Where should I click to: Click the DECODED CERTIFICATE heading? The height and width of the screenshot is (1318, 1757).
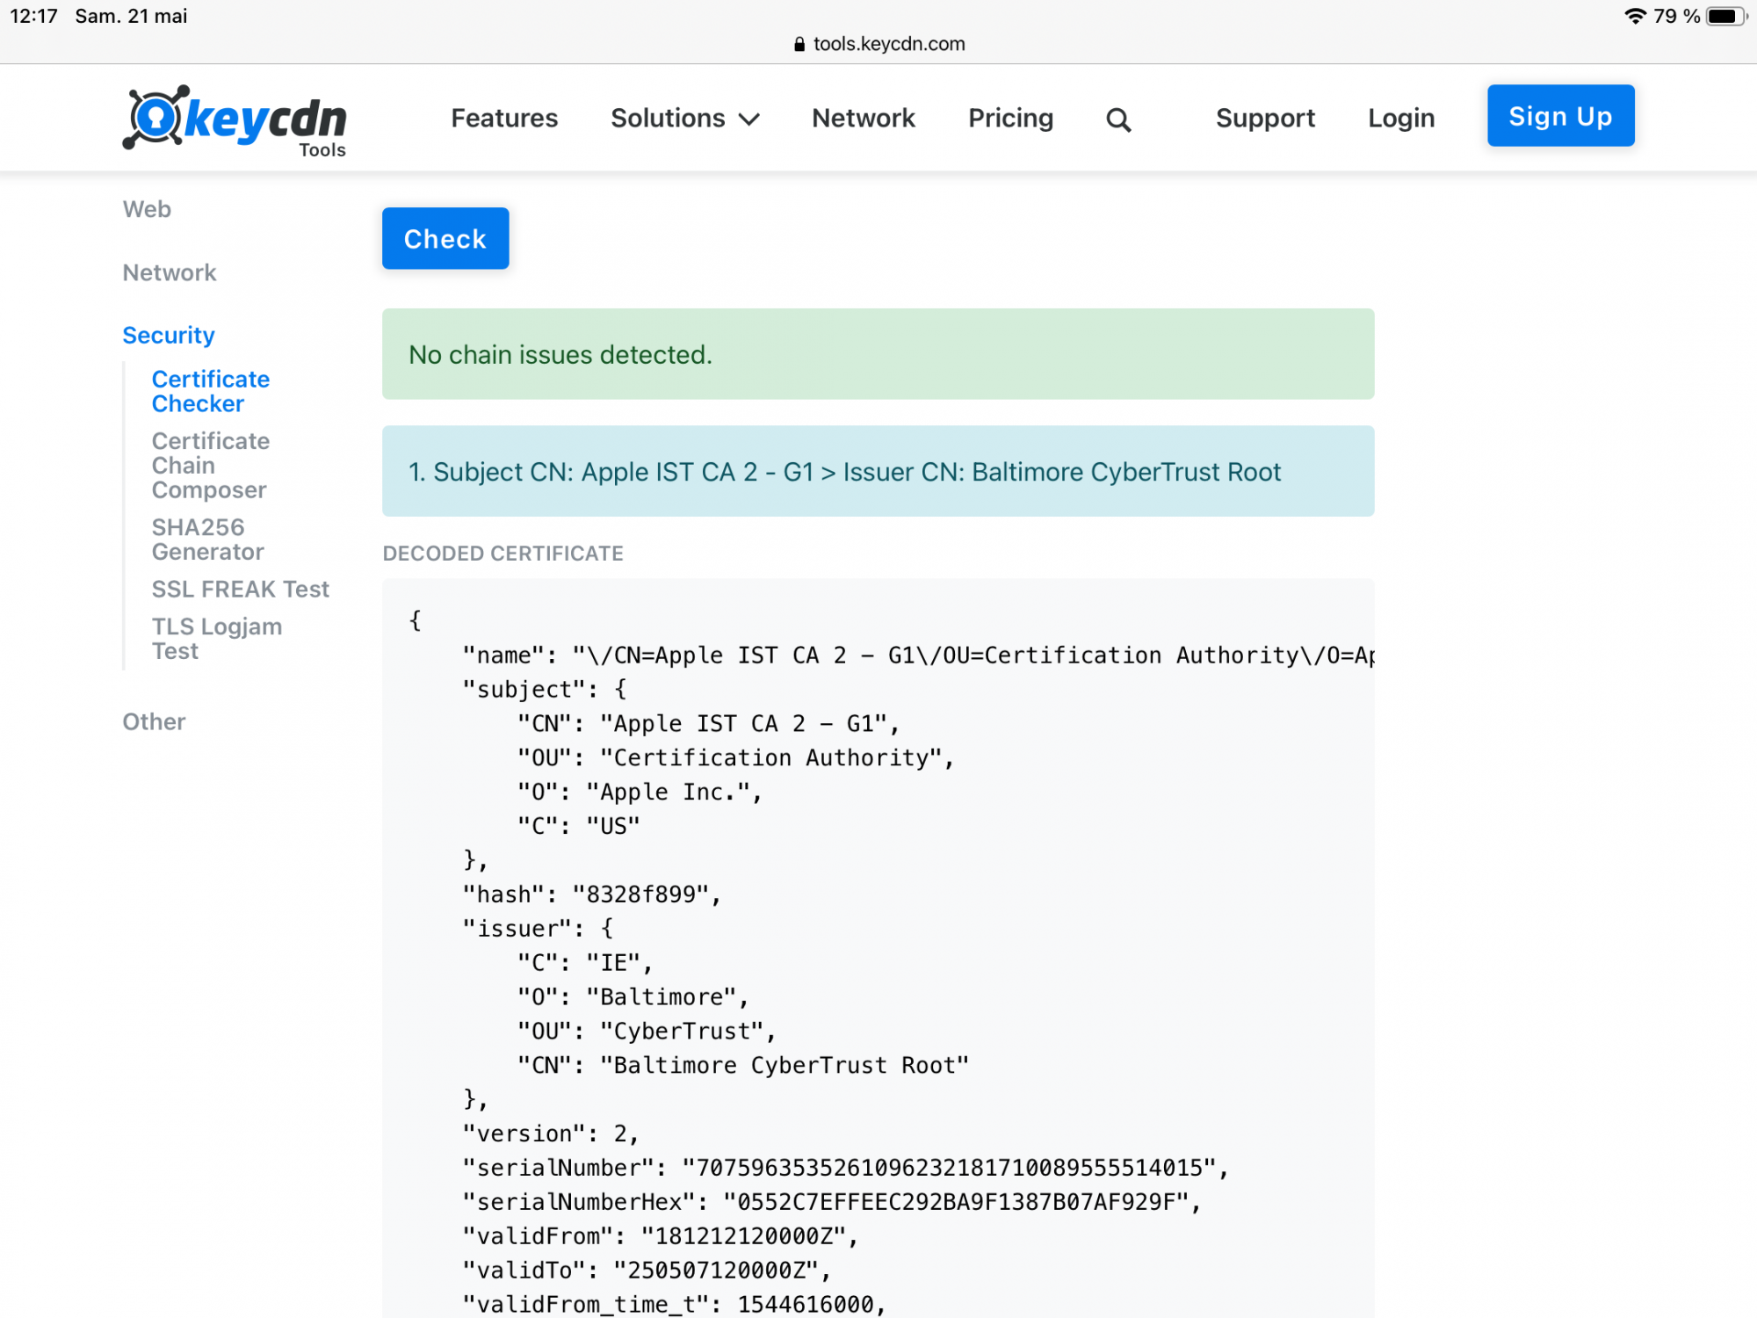pyautogui.click(x=503, y=553)
